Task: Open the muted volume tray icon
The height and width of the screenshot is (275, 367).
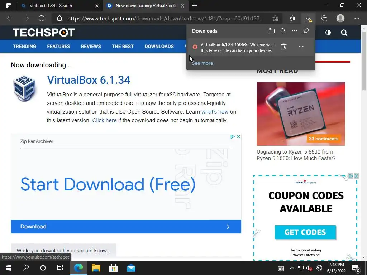Action: pyautogui.click(x=309, y=268)
